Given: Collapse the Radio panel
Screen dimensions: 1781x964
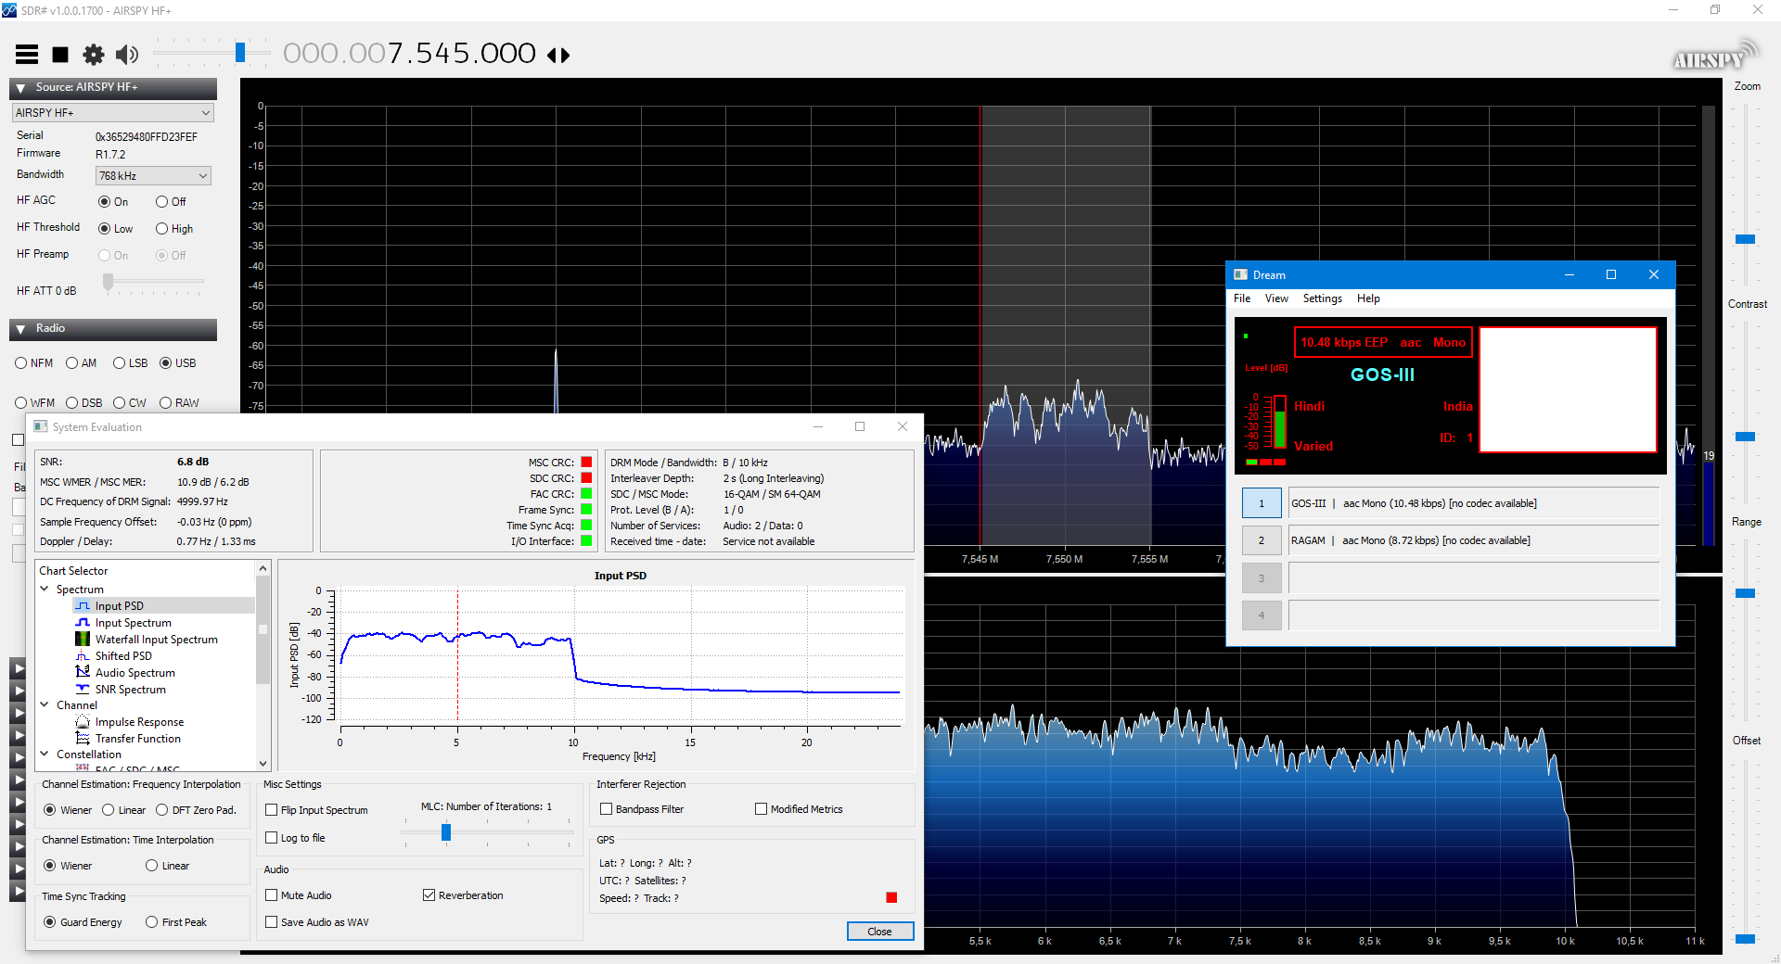Looking at the screenshot, I should point(20,329).
